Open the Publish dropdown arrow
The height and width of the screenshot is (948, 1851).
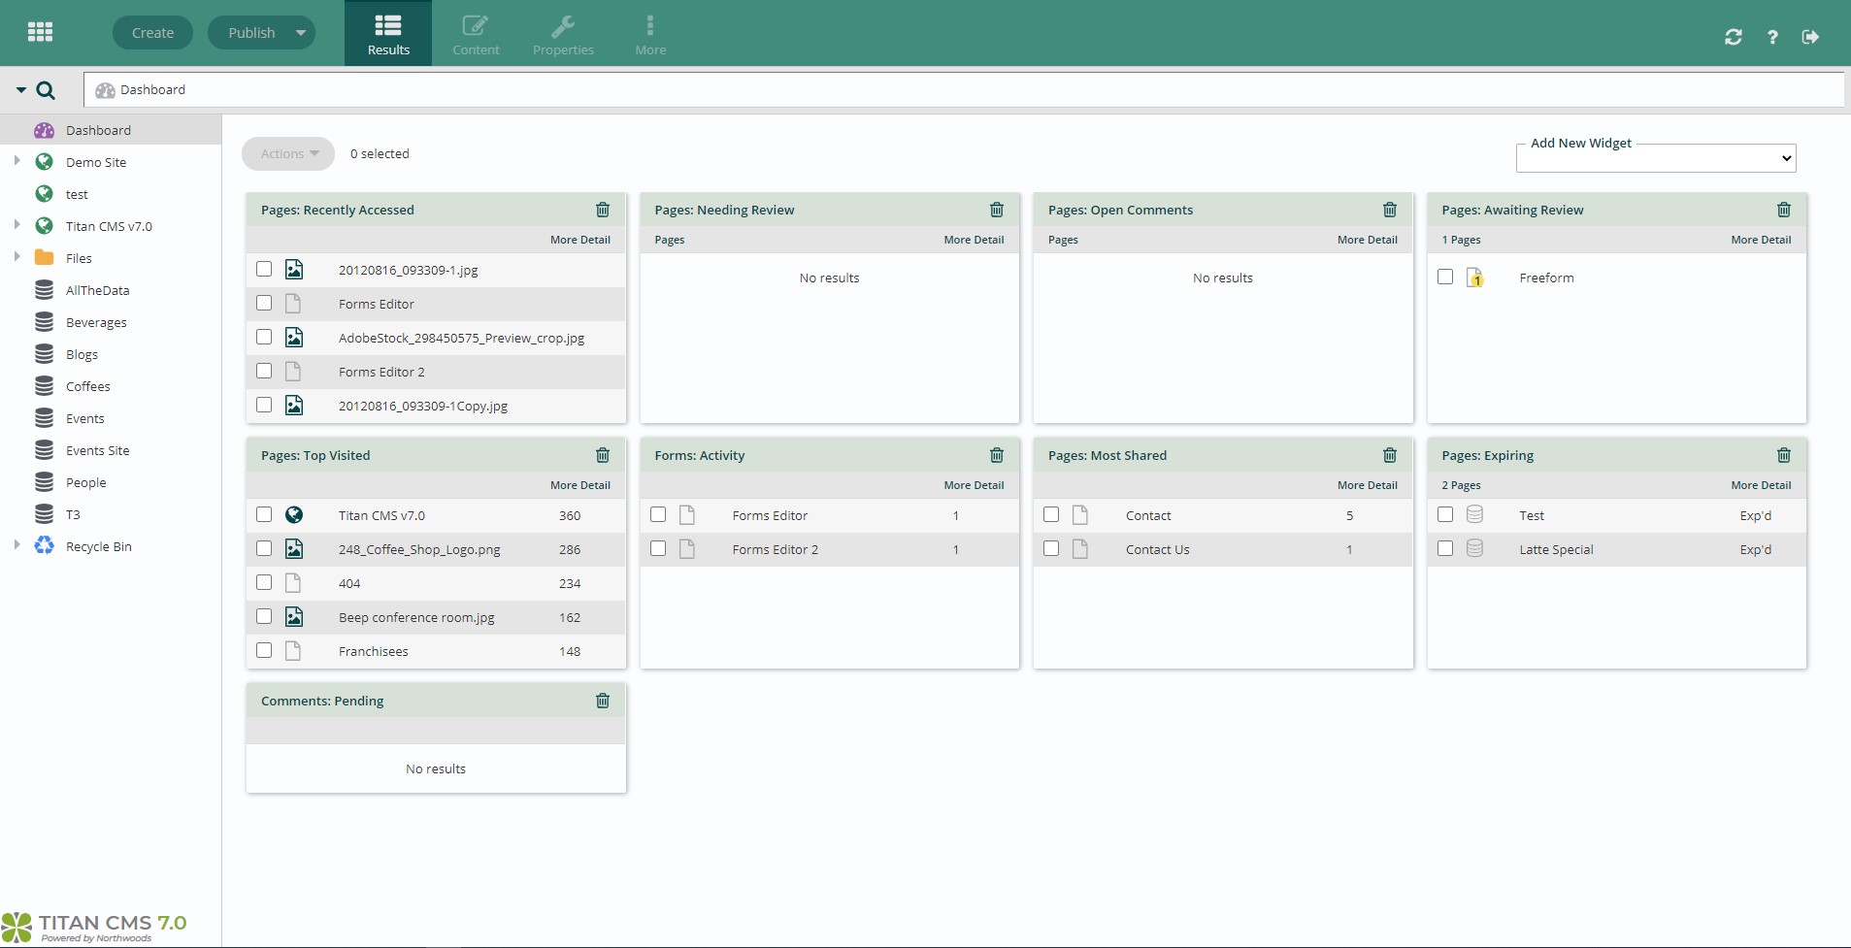[299, 32]
